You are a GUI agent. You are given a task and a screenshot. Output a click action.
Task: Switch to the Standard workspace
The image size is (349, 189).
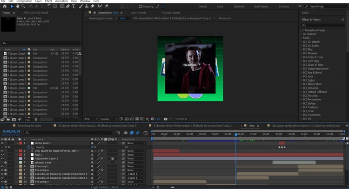pyautogui.click(x=239, y=6)
